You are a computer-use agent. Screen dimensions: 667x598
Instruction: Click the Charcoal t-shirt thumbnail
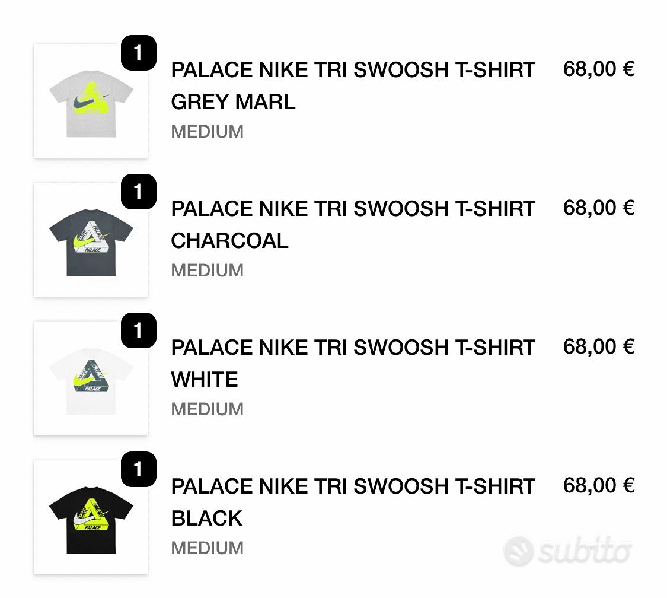click(x=90, y=238)
